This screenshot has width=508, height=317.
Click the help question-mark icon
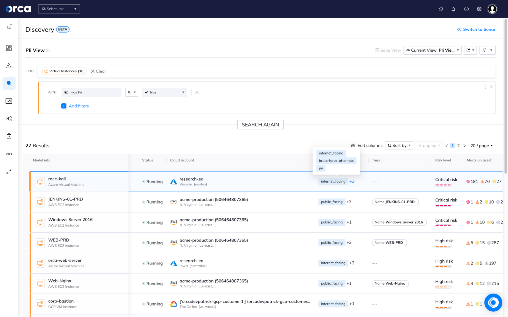466,9
